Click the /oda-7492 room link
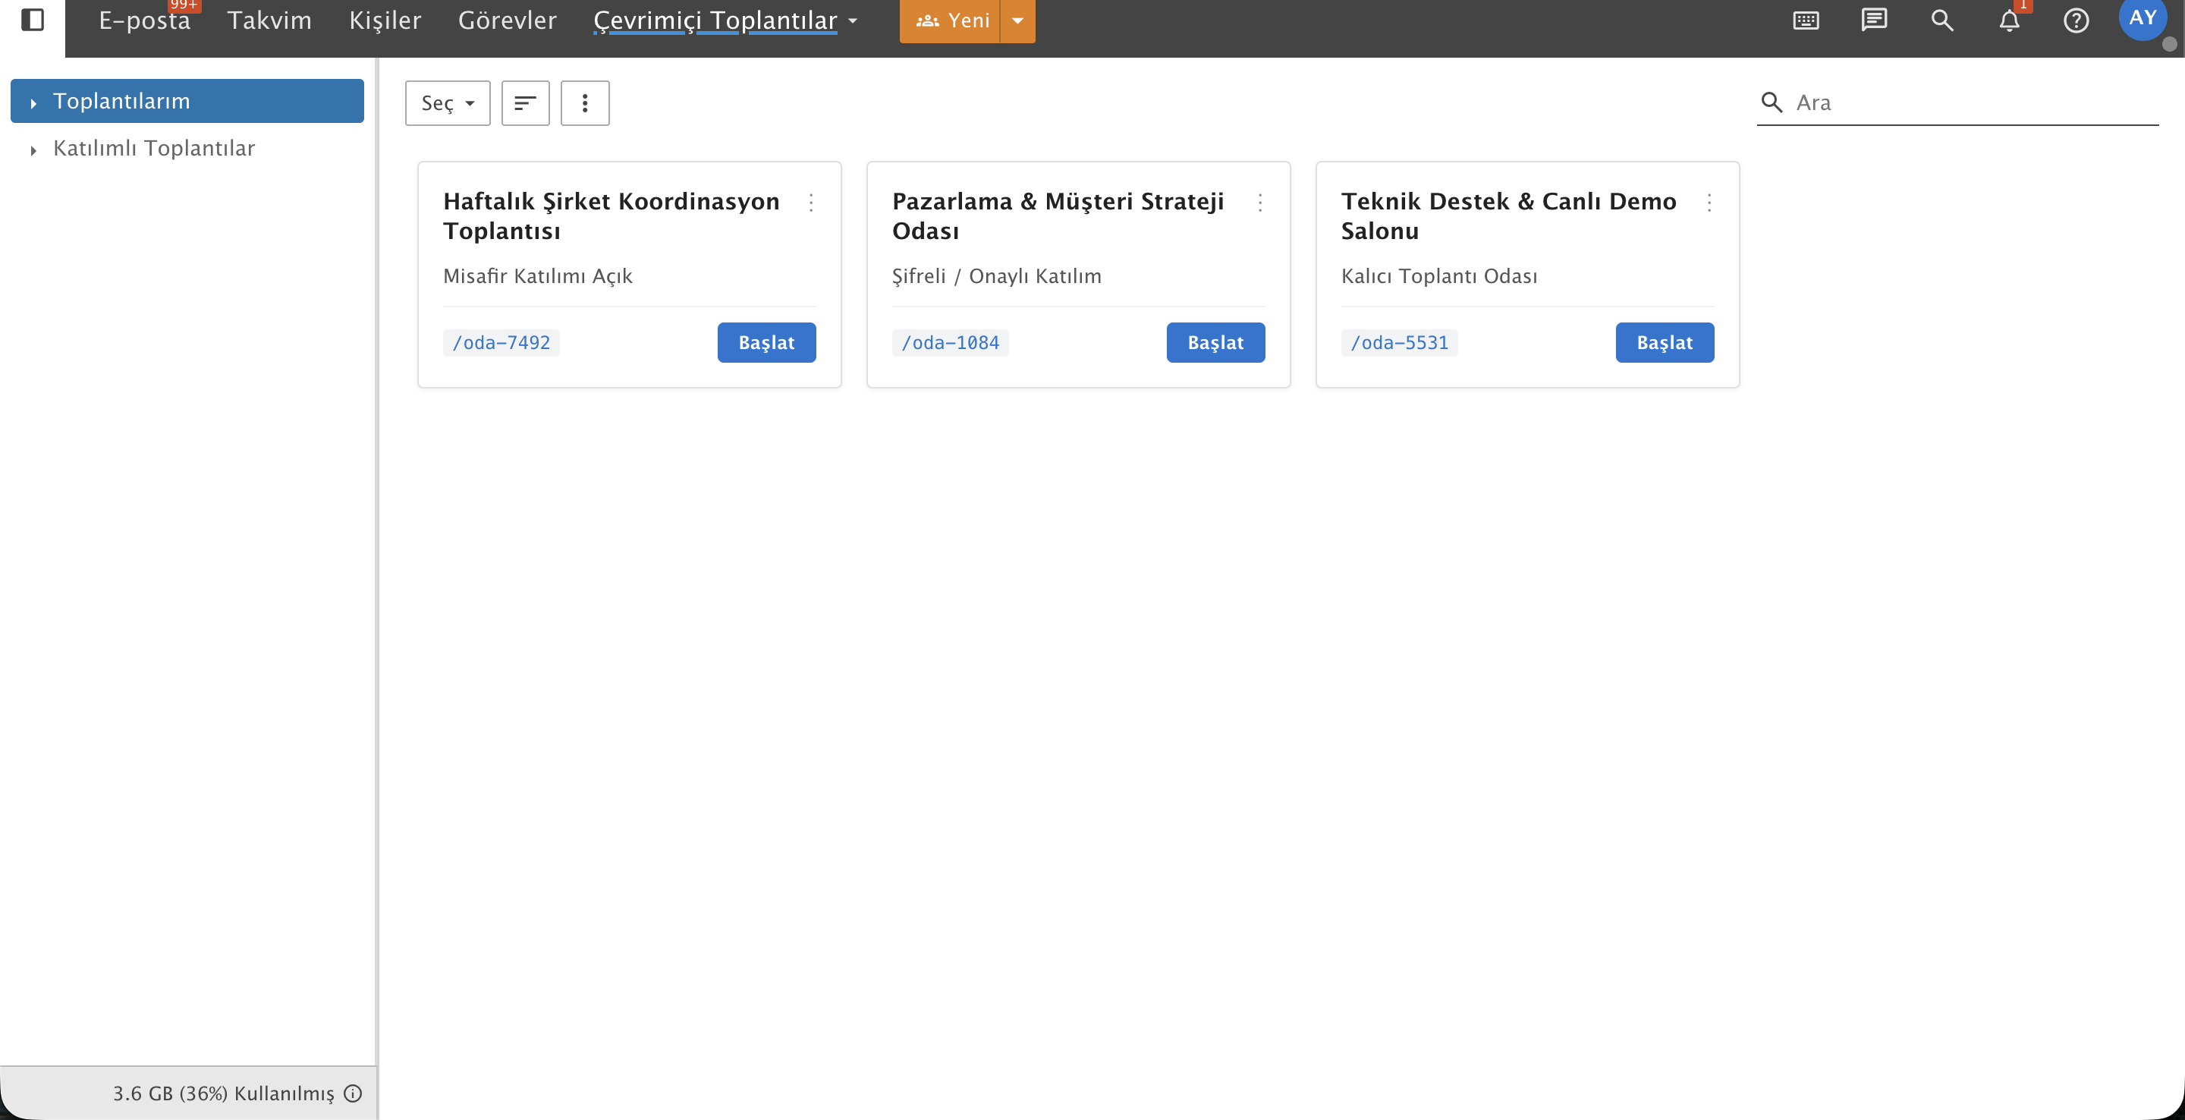2185x1120 pixels. pos(501,342)
